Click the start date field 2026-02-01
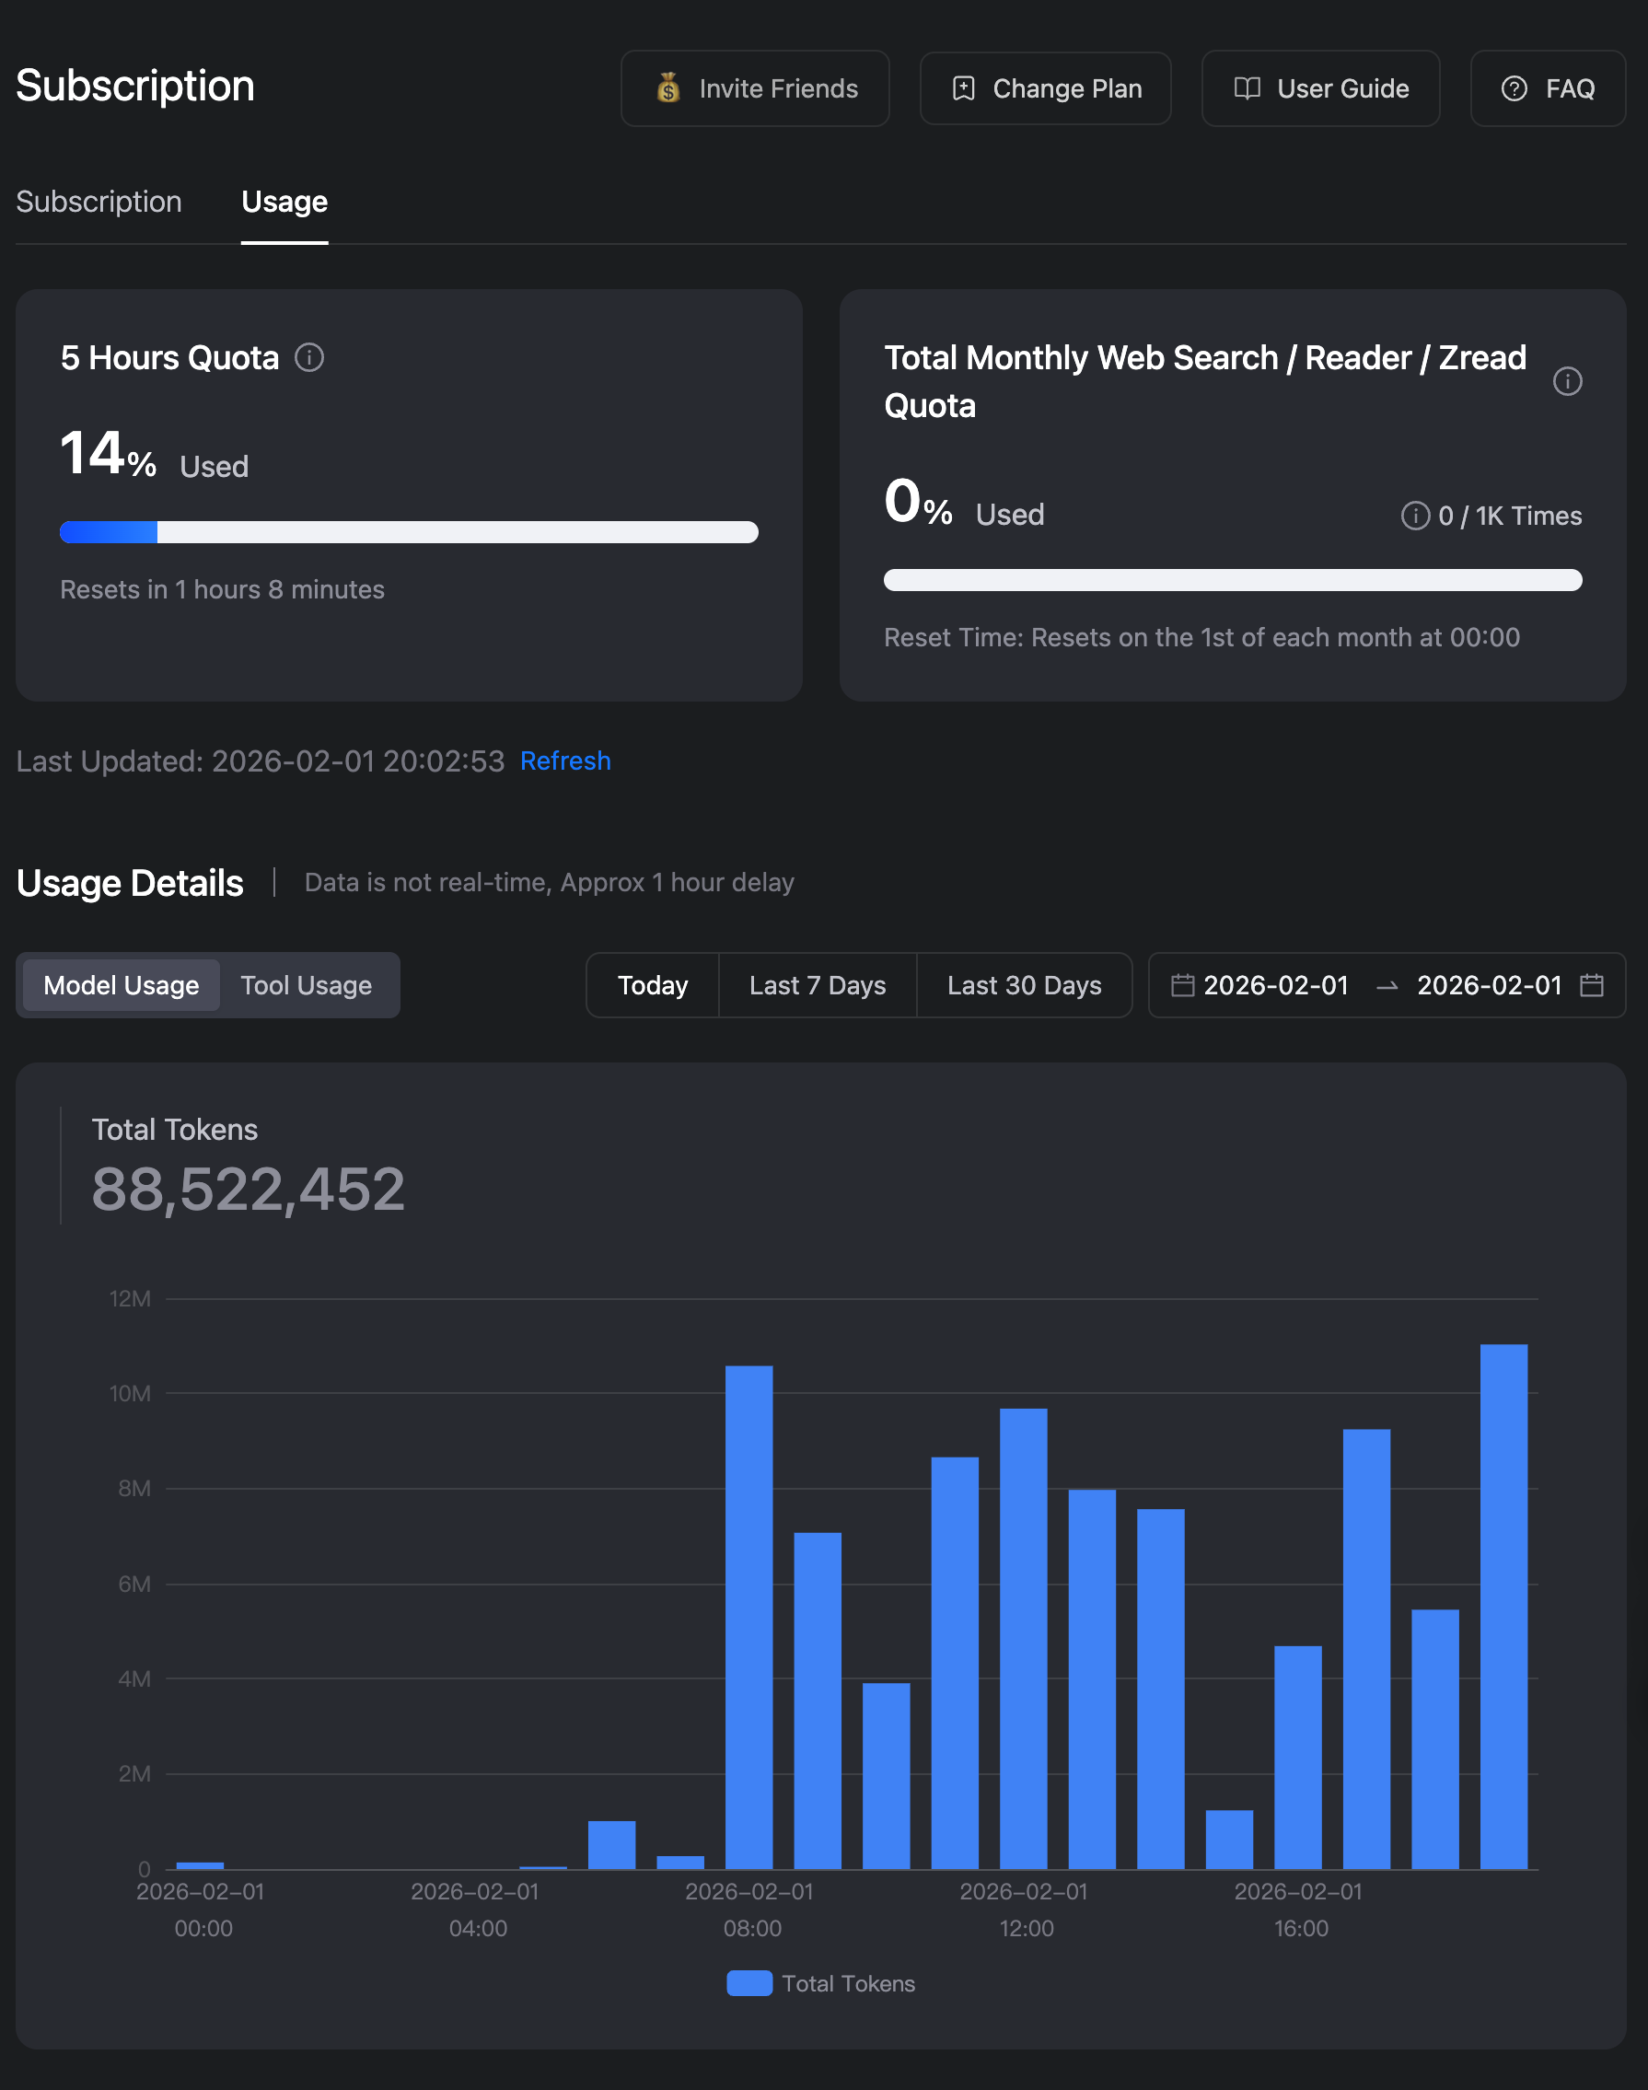The height and width of the screenshot is (2090, 1648). tap(1275, 985)
